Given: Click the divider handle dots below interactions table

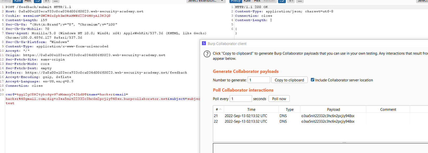Looking at the screenshot, I should click(x=344, y=142).
